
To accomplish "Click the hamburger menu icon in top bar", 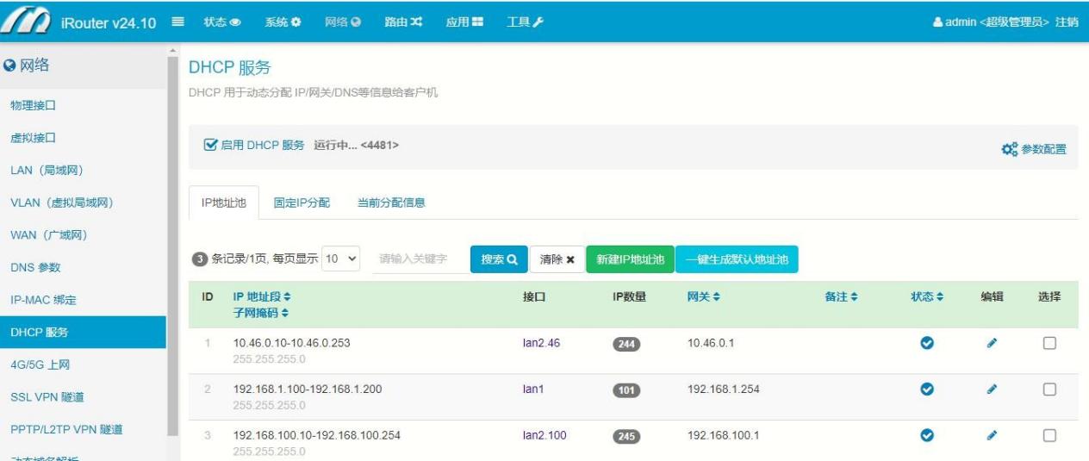I will click(178, 22).
